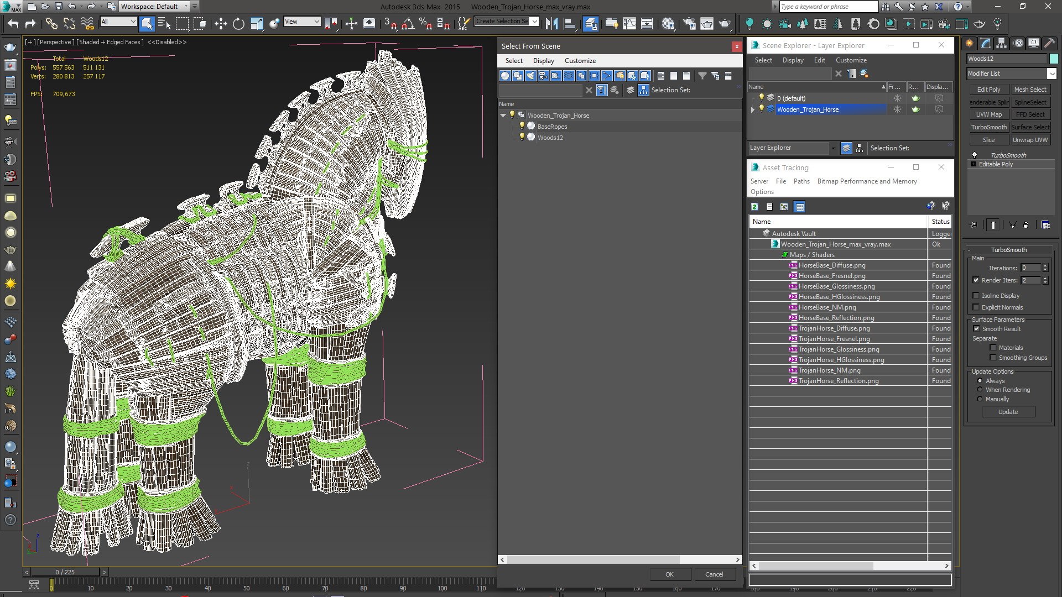Open the Create command panel tab
This screenshot has height=597, width=1062.
click(970, 43)
